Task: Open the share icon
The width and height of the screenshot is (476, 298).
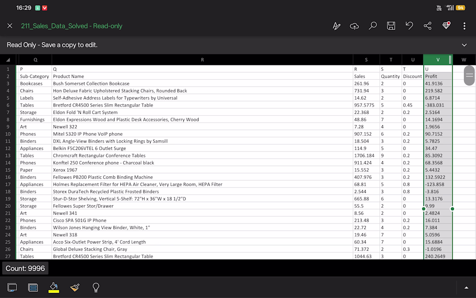Action: pyautogui.click(x=428, y=26)
